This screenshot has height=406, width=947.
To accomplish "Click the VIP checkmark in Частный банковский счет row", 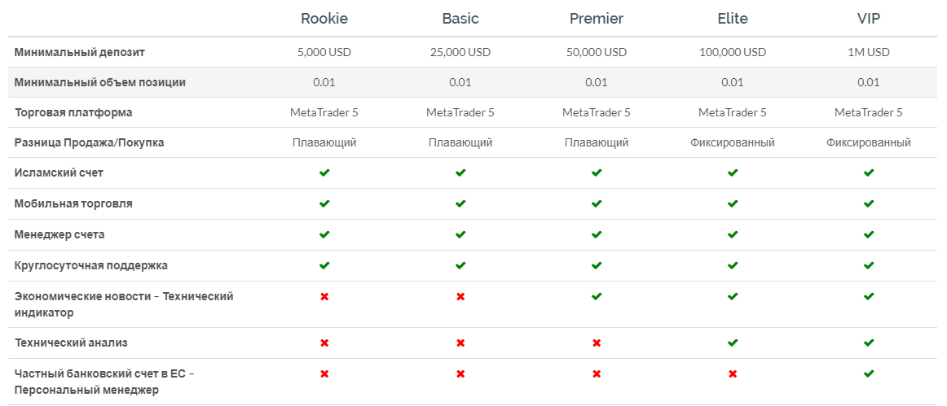I will point(869,373).
